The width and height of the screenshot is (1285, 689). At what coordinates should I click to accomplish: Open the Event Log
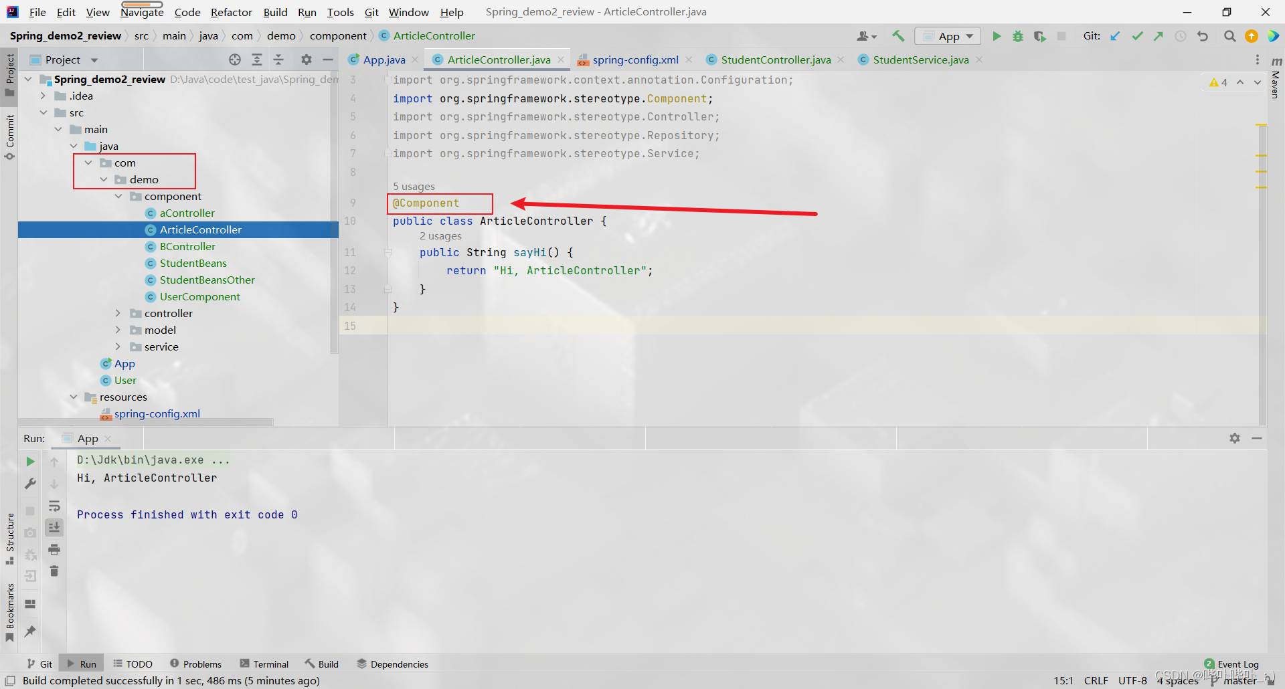click(x=1231, y=664)
